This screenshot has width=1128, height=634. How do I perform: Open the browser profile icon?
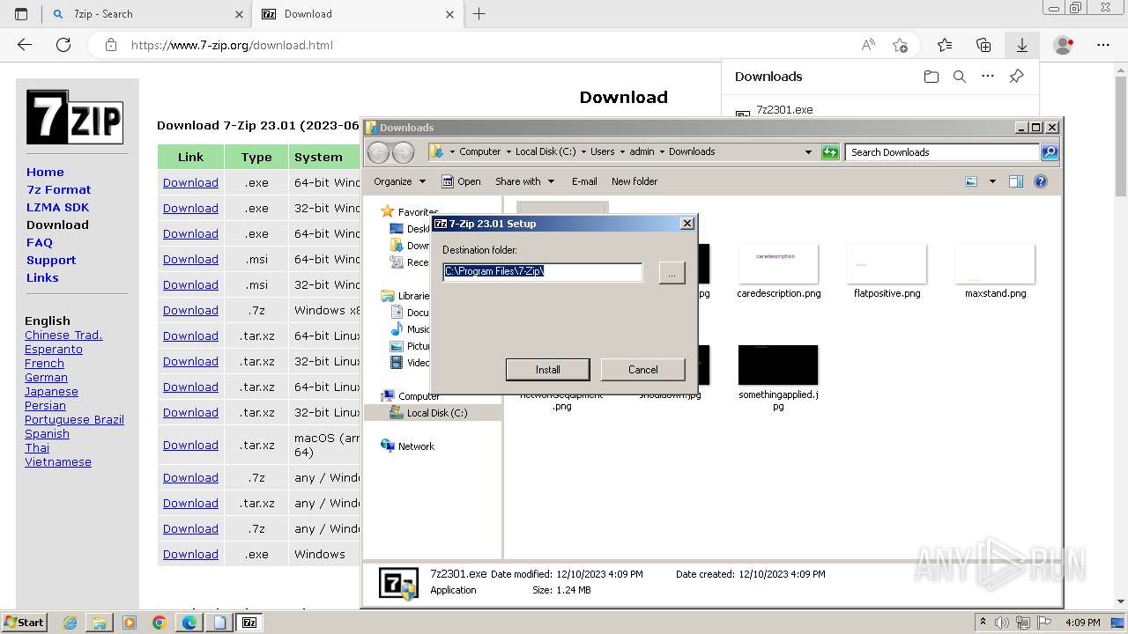[1064, 45]
